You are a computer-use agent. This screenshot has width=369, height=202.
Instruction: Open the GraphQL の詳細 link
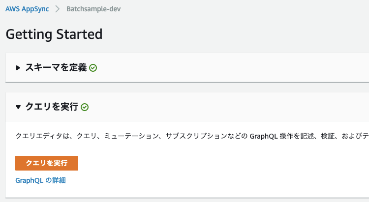[x=40, y=180]
